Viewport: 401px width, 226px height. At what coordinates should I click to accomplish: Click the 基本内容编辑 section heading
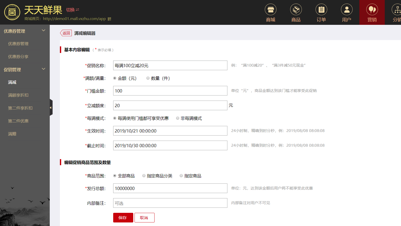pyautogui.click(x=77, y=50)
